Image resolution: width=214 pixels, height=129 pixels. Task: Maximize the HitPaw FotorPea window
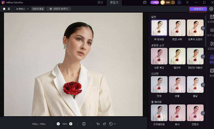[x=204, y=2]
